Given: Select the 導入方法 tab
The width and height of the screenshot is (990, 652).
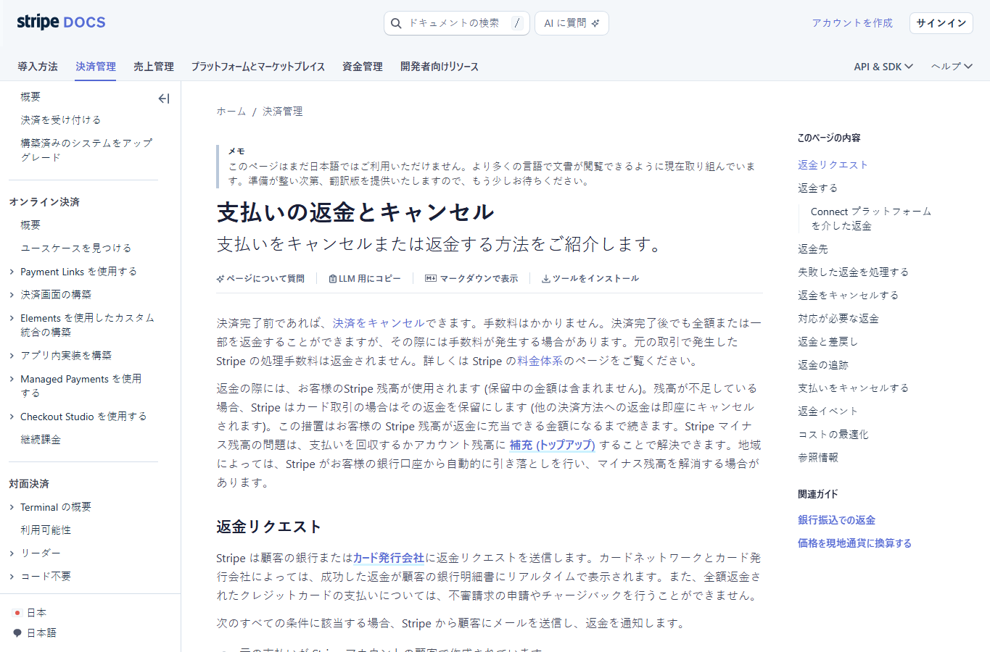Looking at the screenshot, I should click(38, 67).
